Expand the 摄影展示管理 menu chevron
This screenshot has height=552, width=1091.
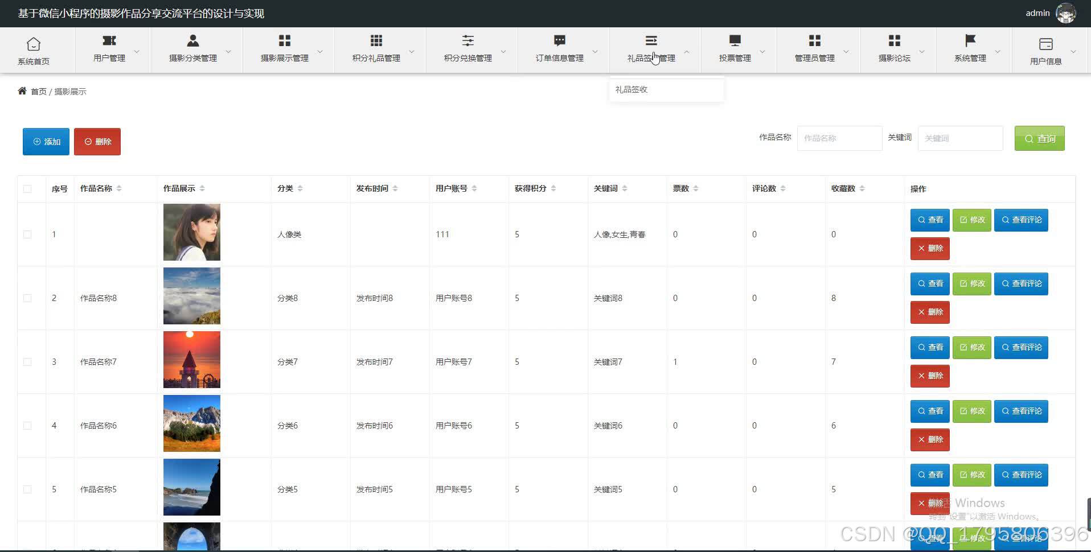tap(320, 51)
